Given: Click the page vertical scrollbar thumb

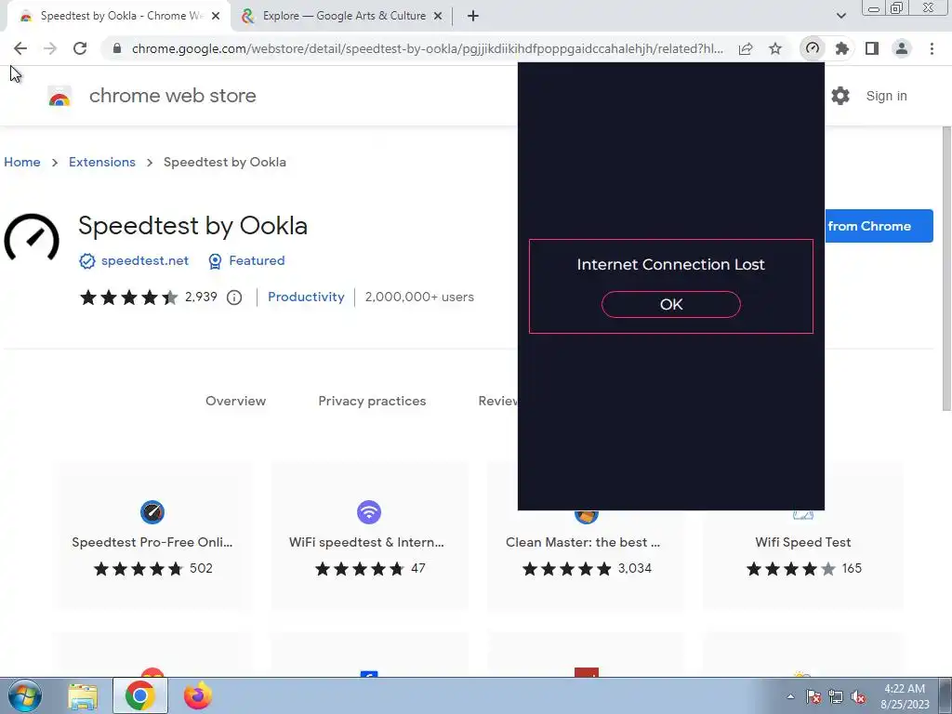Looking at the screenshot, I should [946, 269].
